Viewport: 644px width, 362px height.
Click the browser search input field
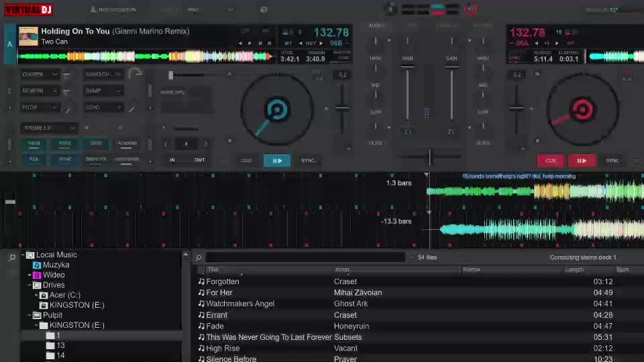[305, 257]
